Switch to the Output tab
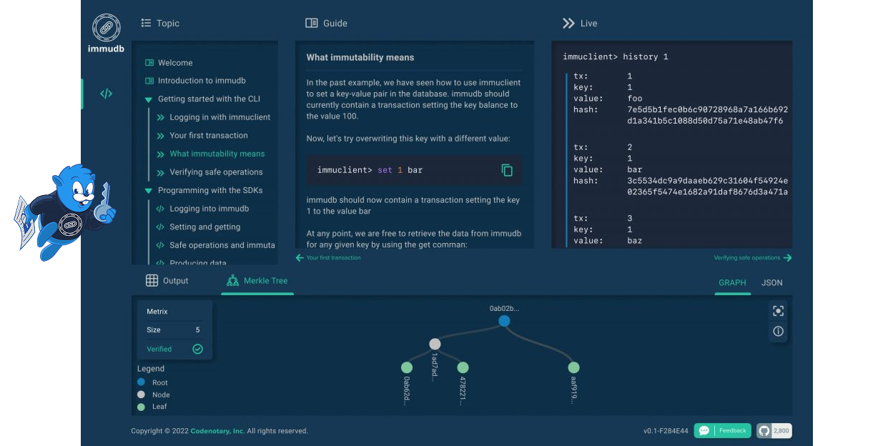This screenshot has width=893, height=446. pyautogui.click(x=167, y=281)
